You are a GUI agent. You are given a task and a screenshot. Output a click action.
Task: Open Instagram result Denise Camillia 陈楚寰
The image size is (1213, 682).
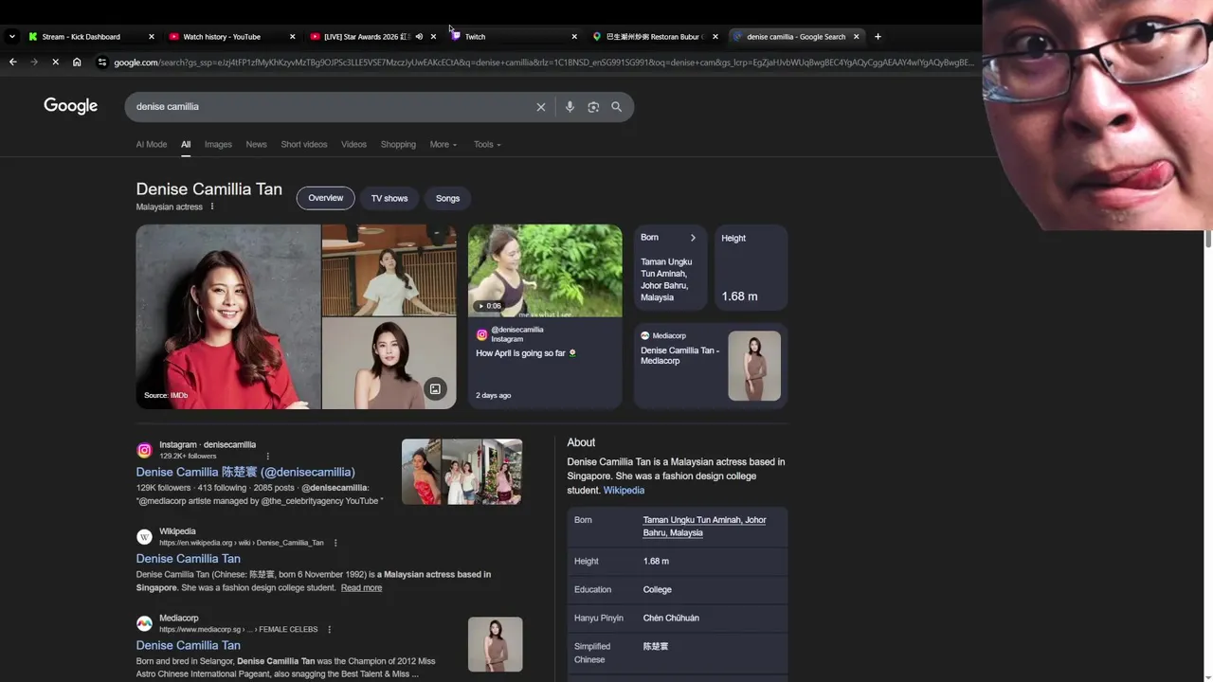pyautogui.click(x=245, y=472)
